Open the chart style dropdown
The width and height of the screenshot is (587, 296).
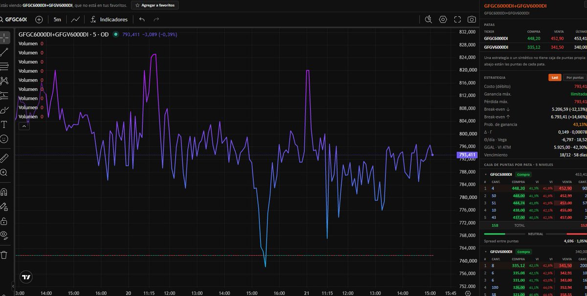[75, 20]
